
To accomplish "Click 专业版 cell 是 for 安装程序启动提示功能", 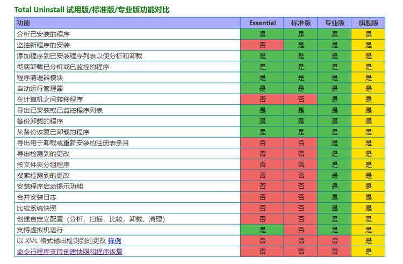I will click(334, 186).
